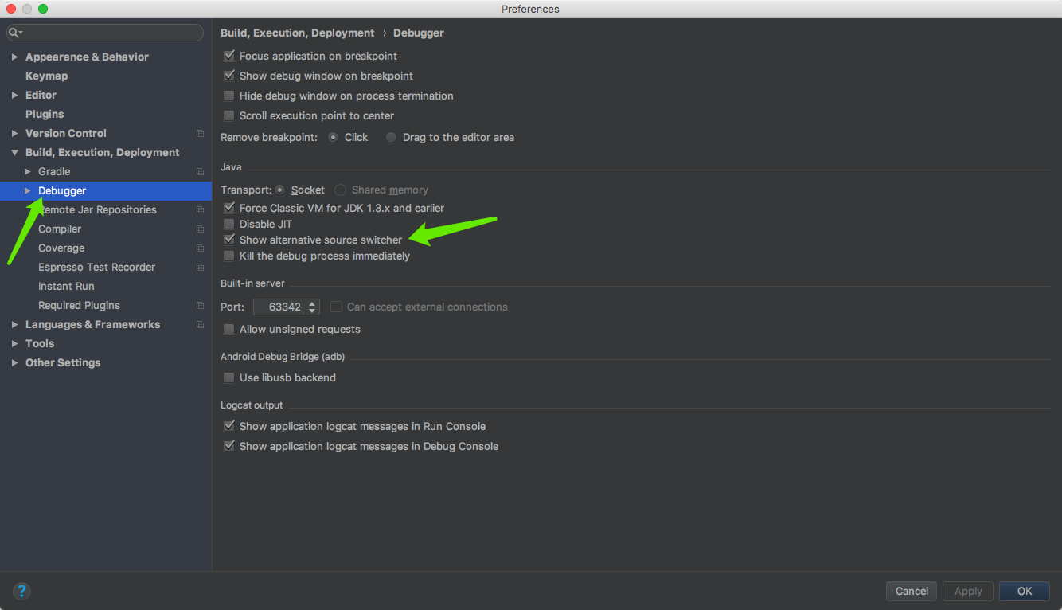Expand the Gradle tree node arrow

[x=27, y=171]
